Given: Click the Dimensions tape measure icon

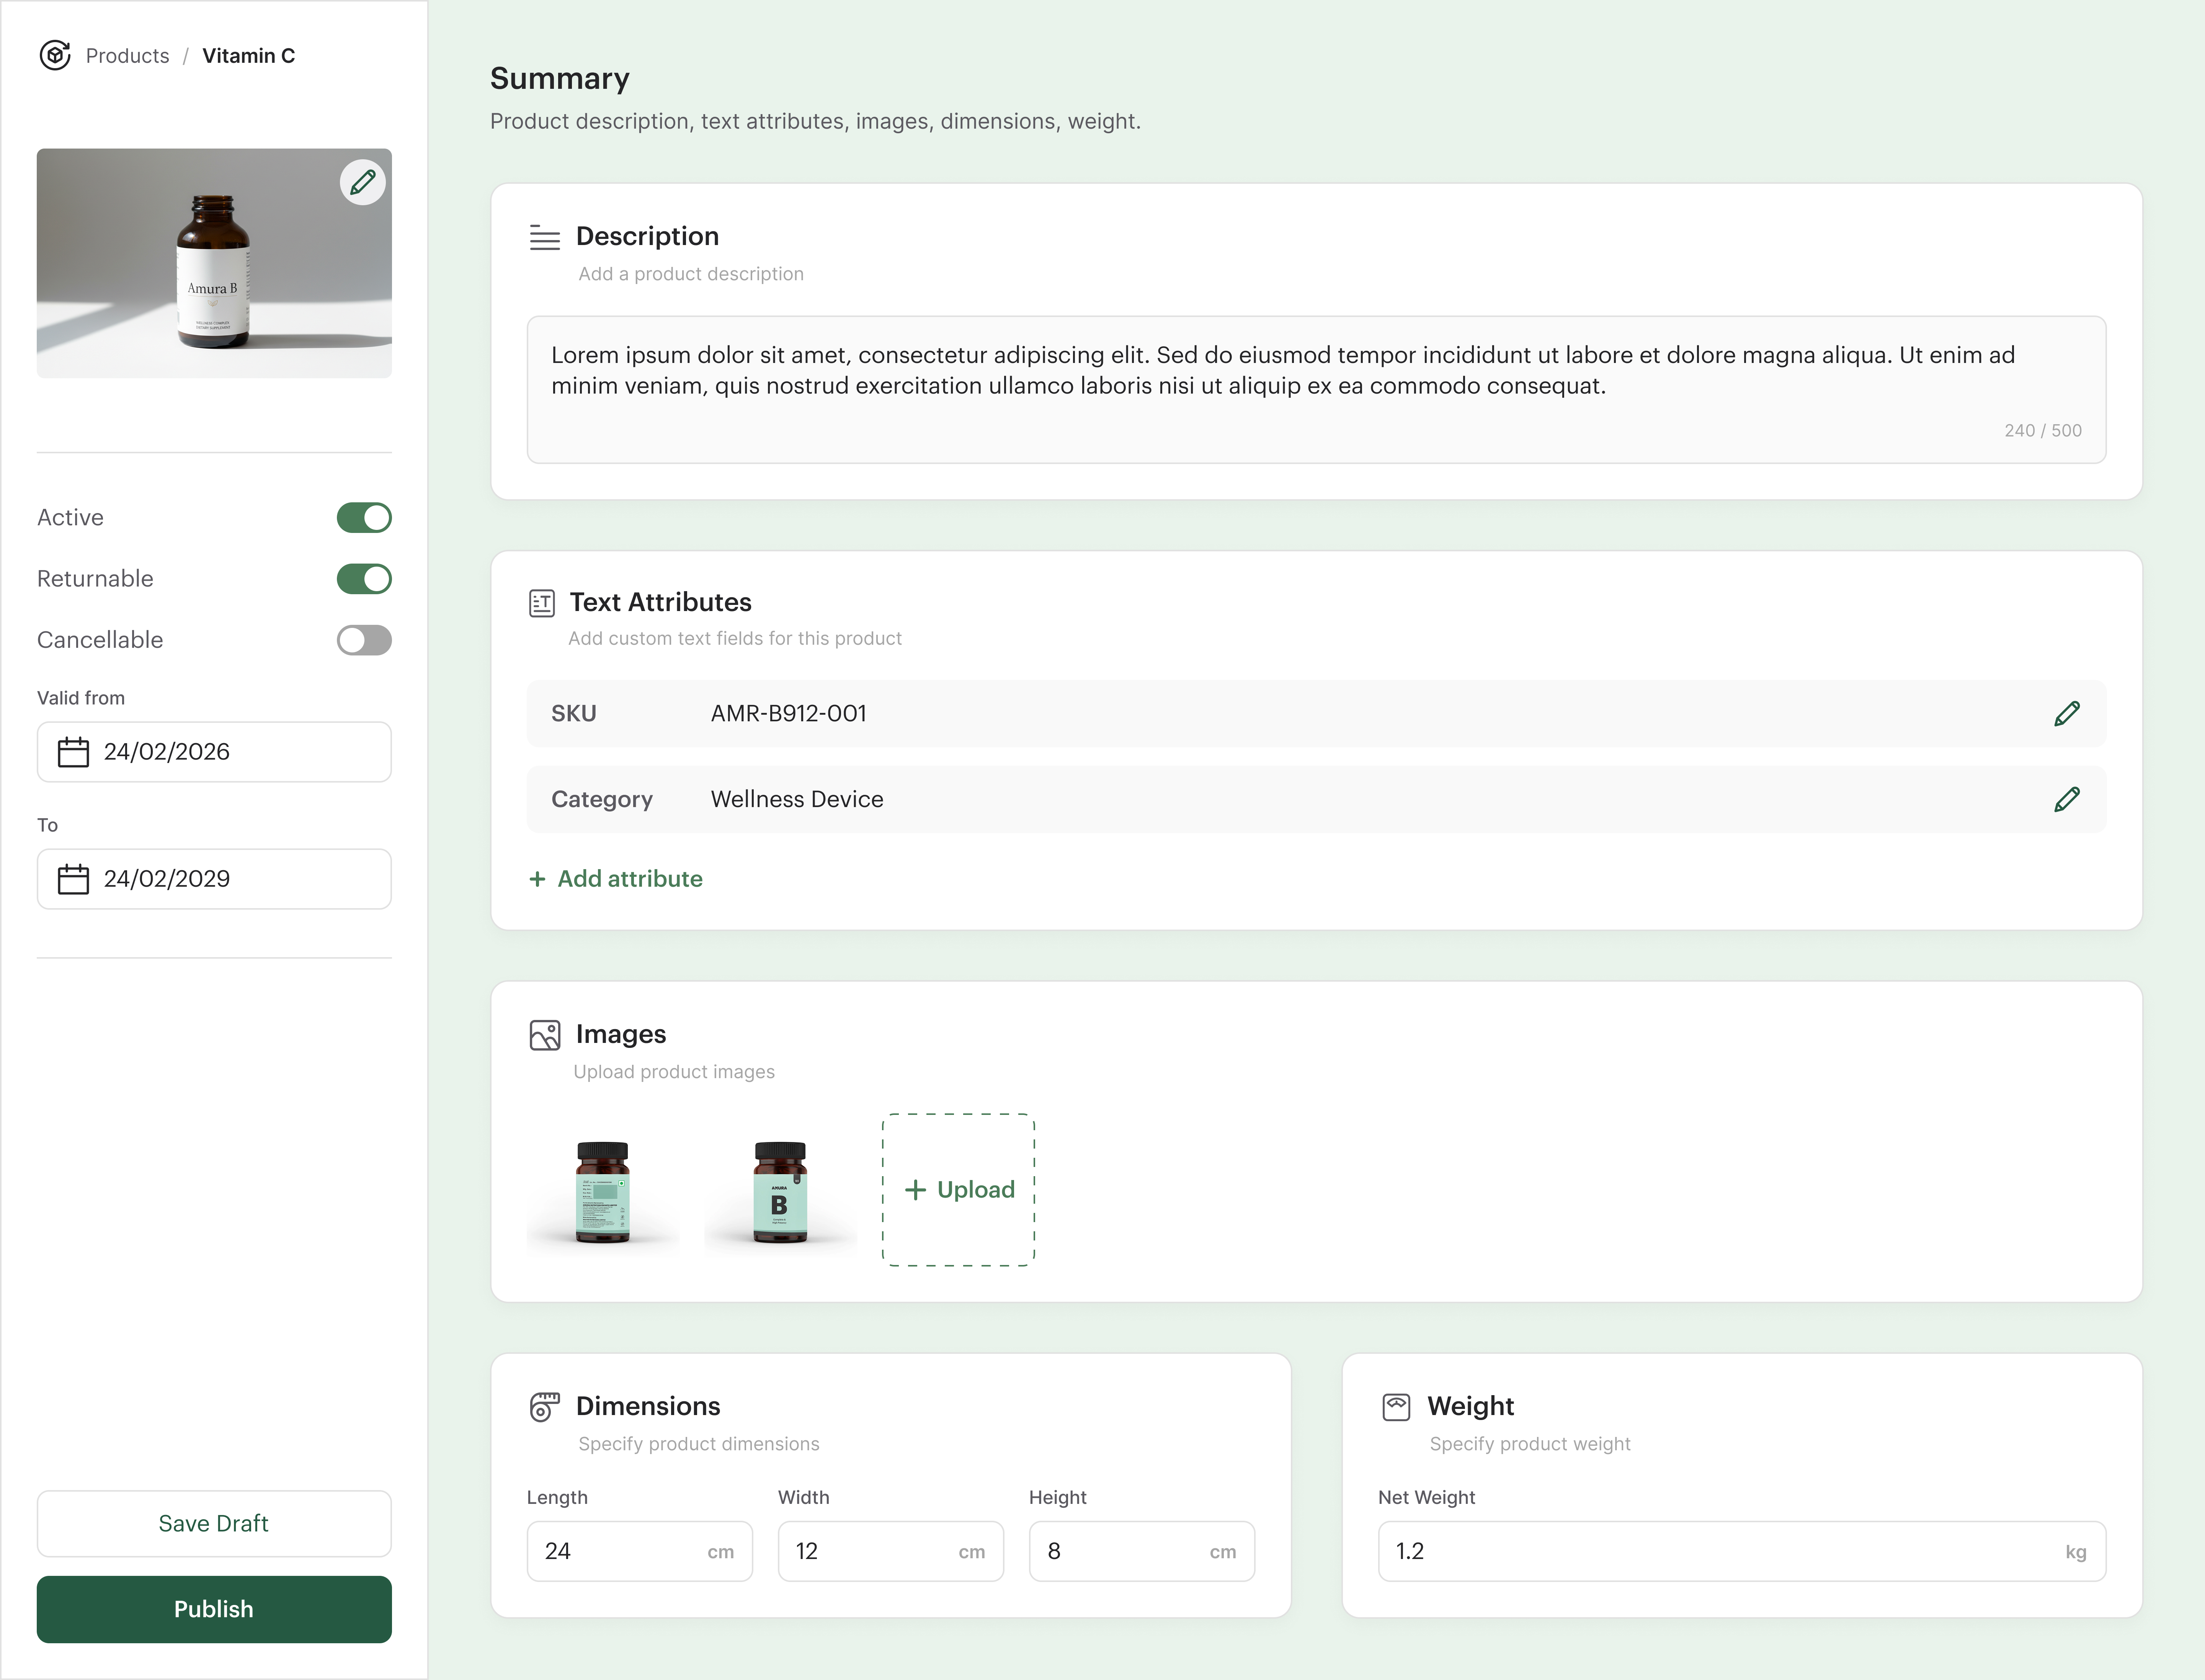Looking at the screenshot, I should point(545,1407).
